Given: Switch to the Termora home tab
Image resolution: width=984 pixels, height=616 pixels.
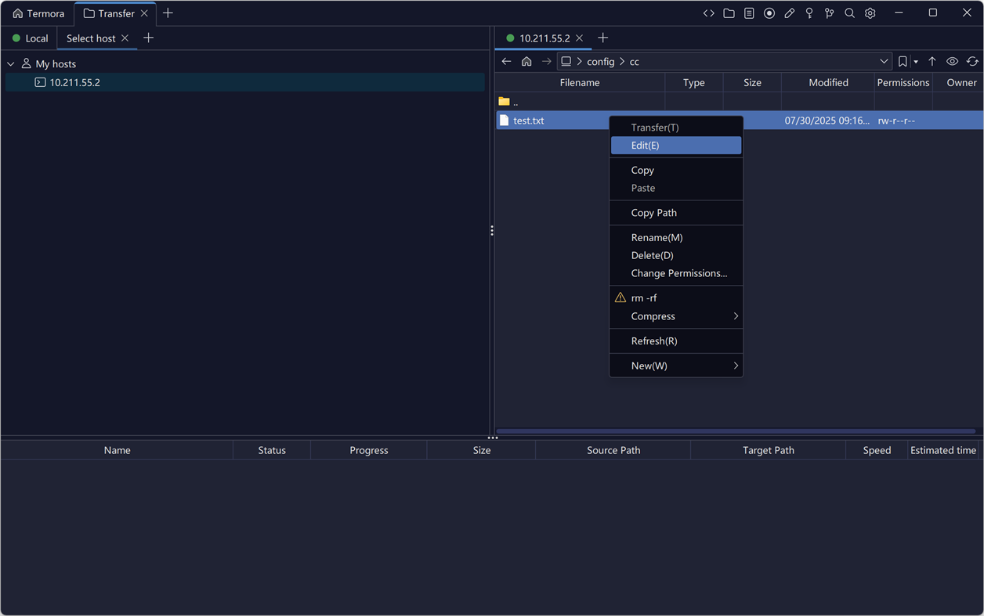Looking at the screenshot, I should (x=38, y=13).
